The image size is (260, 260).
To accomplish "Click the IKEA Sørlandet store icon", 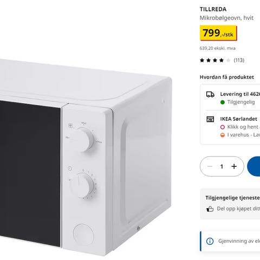I will [x=210, y=119].
